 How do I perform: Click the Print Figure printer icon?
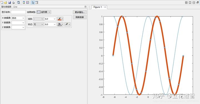pyautogui.click(x=13, y=2)
